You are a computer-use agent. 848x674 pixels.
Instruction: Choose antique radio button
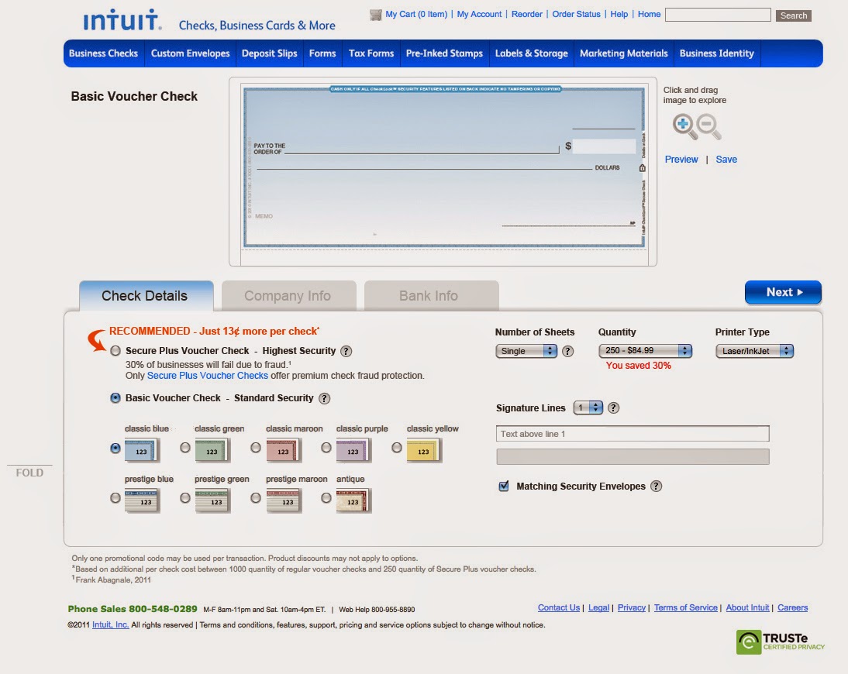click(x=326, y=498)
